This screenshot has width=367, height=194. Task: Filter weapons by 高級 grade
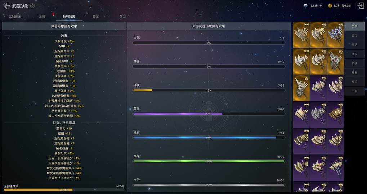tap(355, 82)
